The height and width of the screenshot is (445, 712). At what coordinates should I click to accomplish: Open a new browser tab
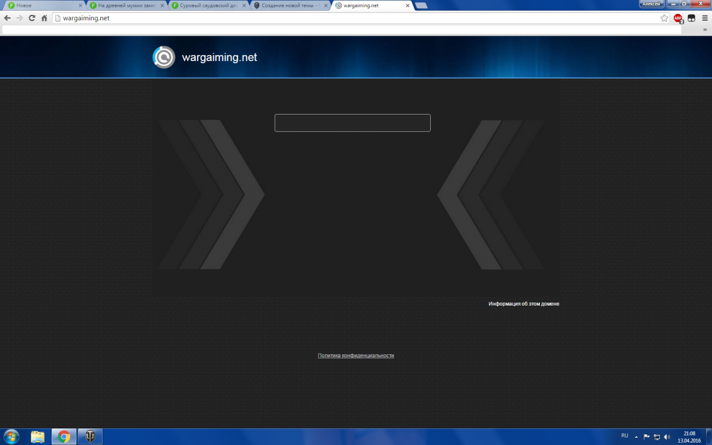422,5
